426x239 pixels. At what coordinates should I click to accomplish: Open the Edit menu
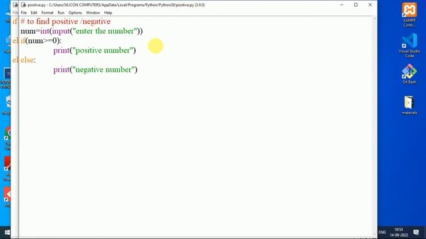(x=34, y=13)
